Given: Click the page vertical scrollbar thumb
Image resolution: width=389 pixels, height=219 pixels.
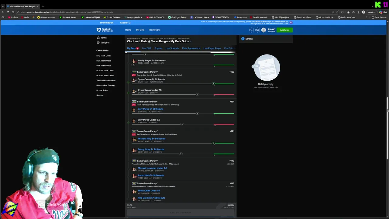Looking at the screenshot, I should coord(387,128).
